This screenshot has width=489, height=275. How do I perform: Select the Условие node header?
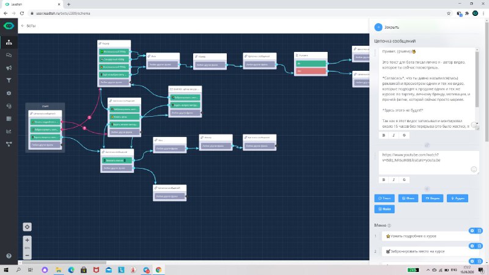tap(311, 55)
